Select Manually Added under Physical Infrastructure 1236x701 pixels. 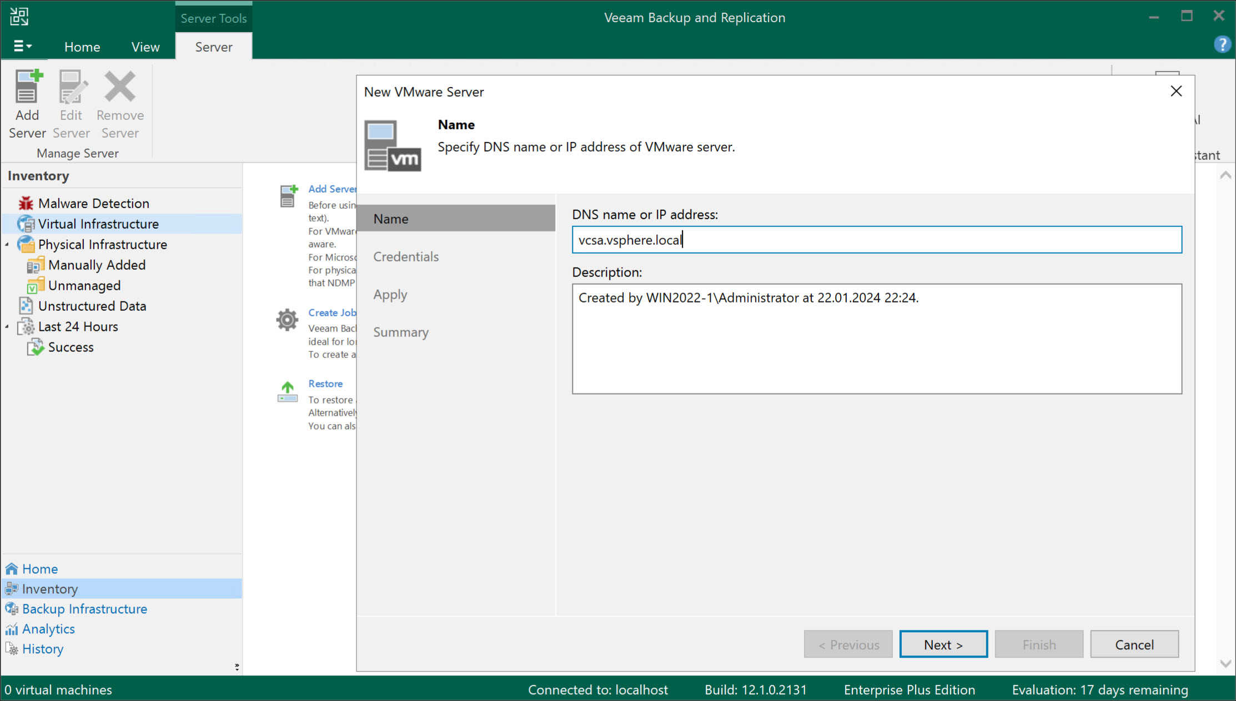[x=97, y=265]
